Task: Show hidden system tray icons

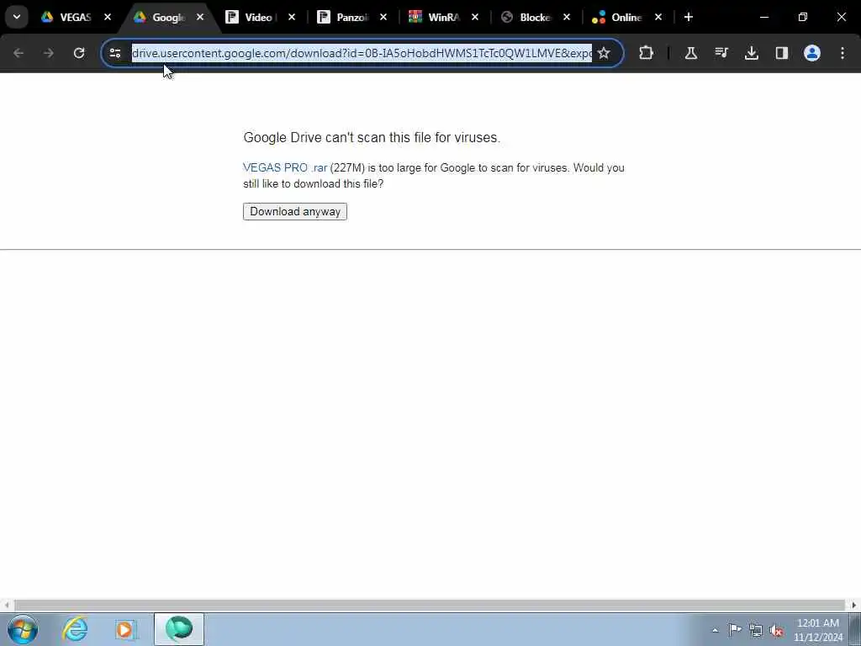Action: click(715, 630)
